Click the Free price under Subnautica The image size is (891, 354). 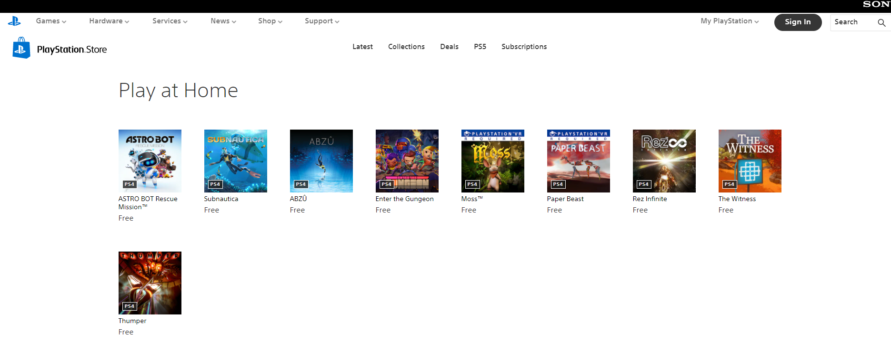(212, 210)
